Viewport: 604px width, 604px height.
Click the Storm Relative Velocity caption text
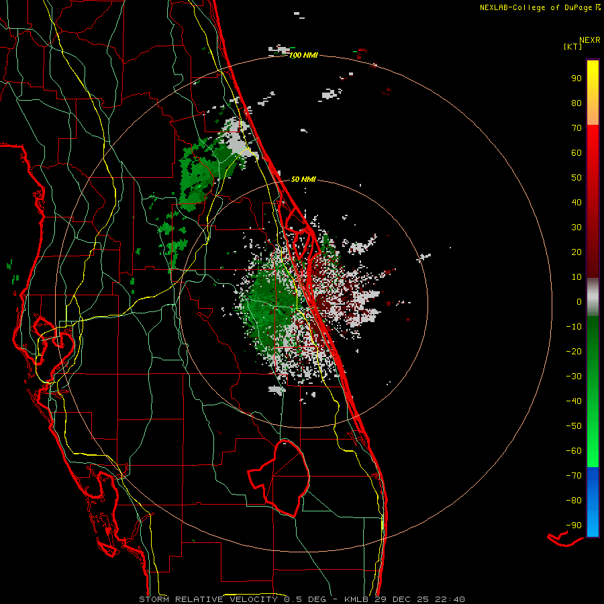tap(301, 599)
